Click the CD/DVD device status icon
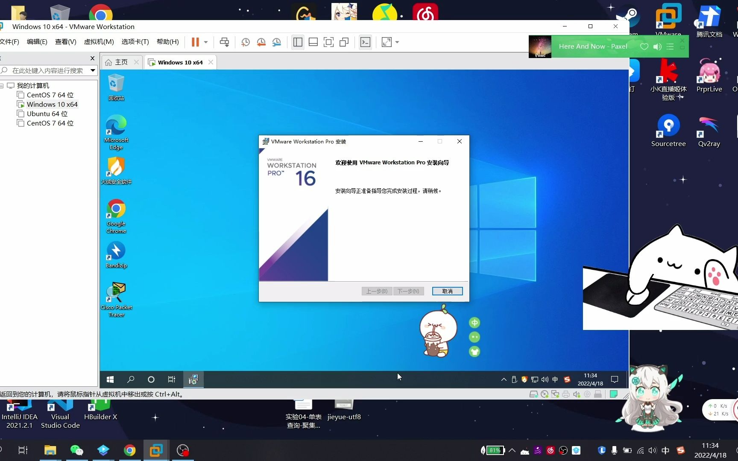Screen dimensions: 738x461 click(x=545, y=394)
